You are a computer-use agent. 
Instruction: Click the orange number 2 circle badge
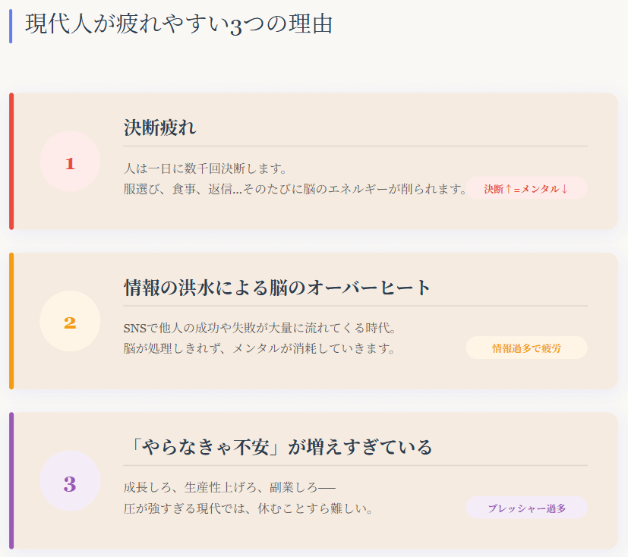pyautogui.click(x=70, y=322)
